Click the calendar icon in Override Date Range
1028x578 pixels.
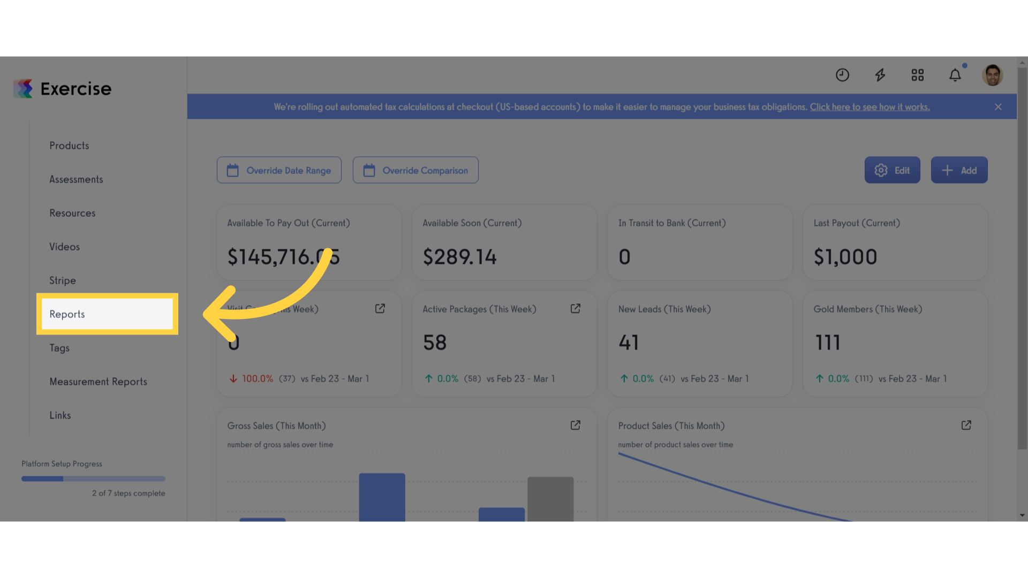(x=233, y=170)
